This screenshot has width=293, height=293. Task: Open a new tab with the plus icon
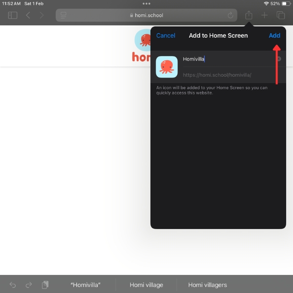coord(264,15)
